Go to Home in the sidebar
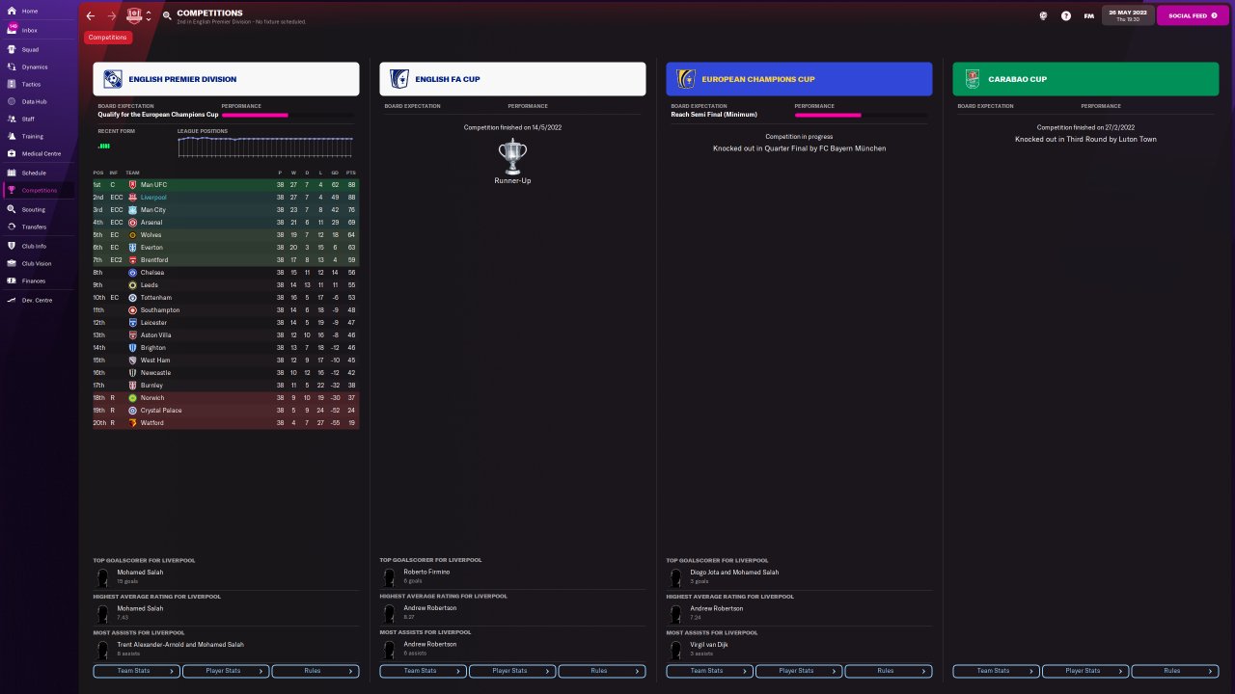This screenshot has width=1235, height=694. 38,11
